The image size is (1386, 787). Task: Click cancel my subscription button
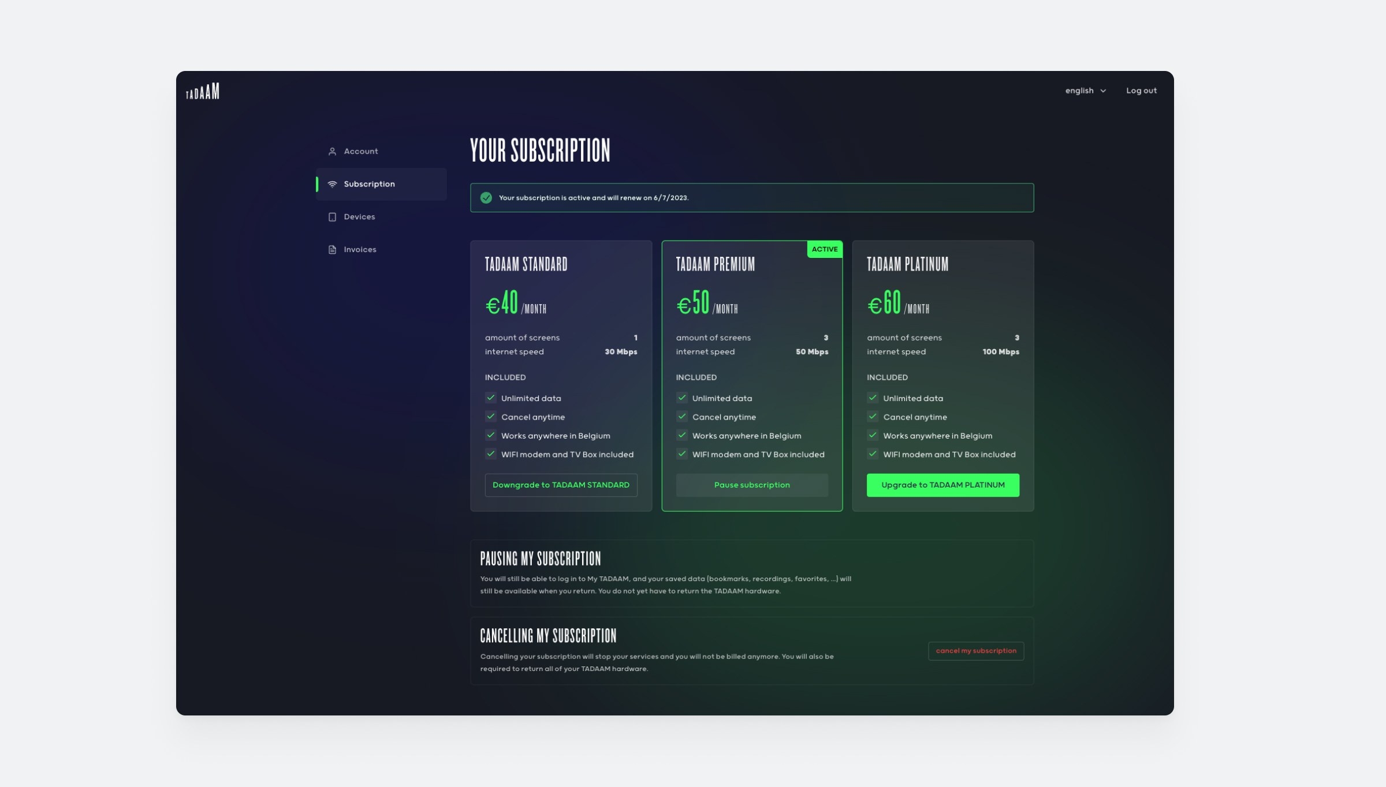click(976, 651)
